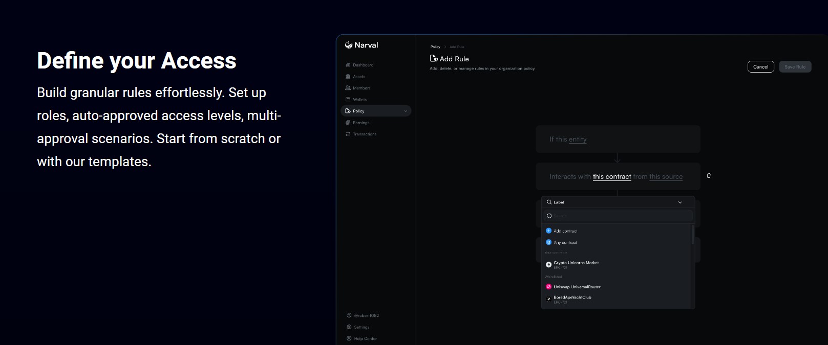
Task: Select BoredApeYachtClub contract option
Action: (572, 298)
